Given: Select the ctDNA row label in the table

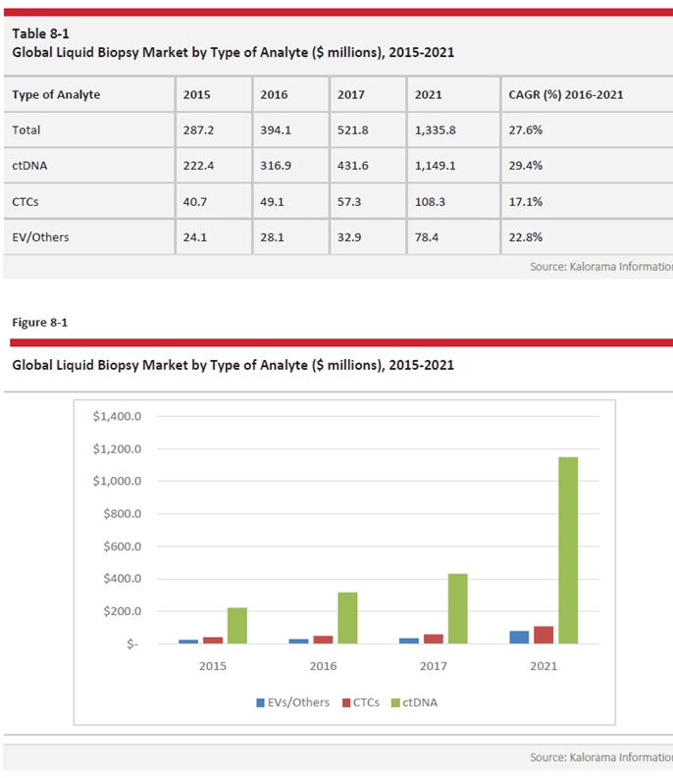Looking at the screenshot, I should [30, 165].
